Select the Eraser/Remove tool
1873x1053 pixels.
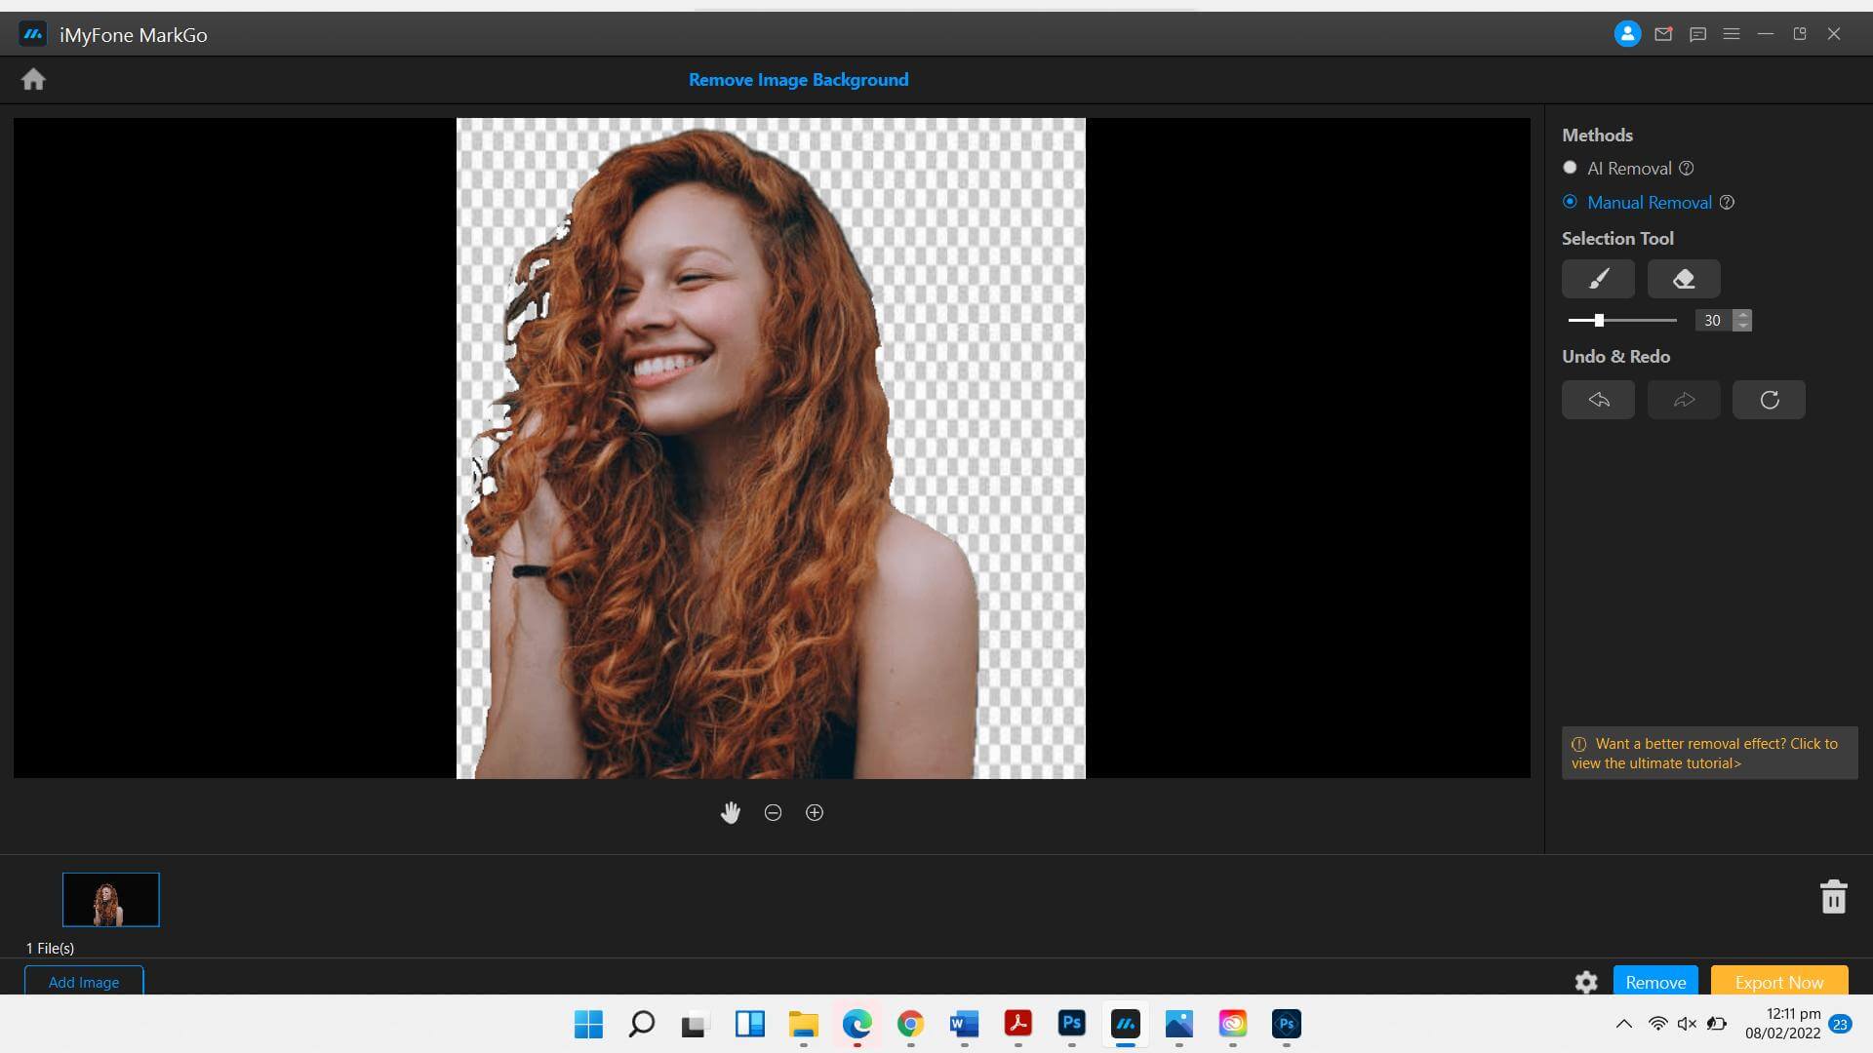point(1684,279)
